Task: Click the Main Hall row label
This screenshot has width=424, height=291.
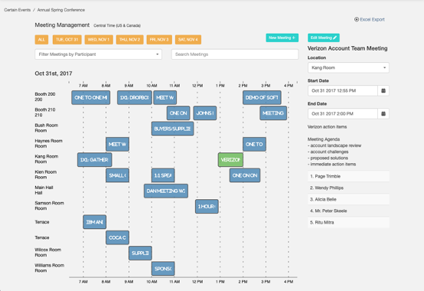Action: tap(44, 190)
